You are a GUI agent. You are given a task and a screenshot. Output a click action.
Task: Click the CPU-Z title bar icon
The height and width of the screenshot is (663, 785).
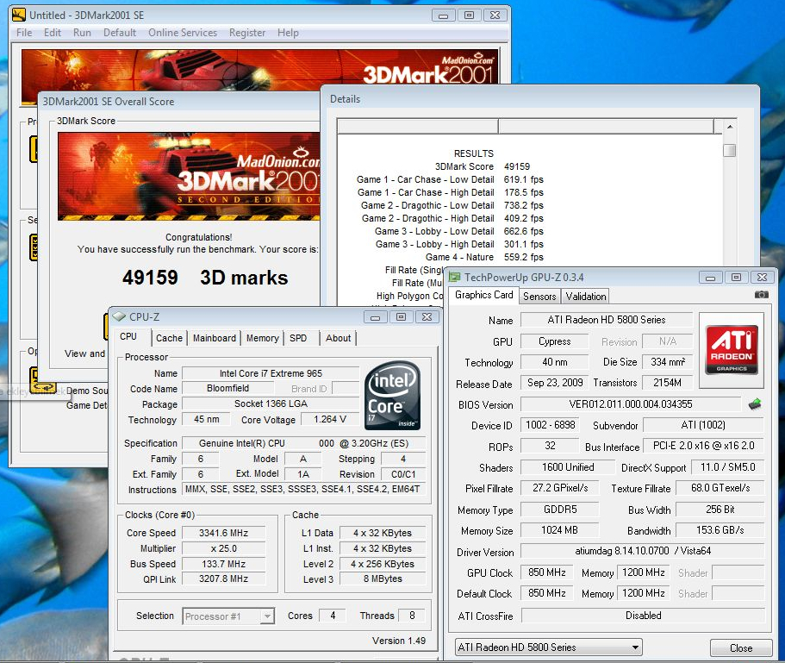pyautogui.click(x=119, y=316)
